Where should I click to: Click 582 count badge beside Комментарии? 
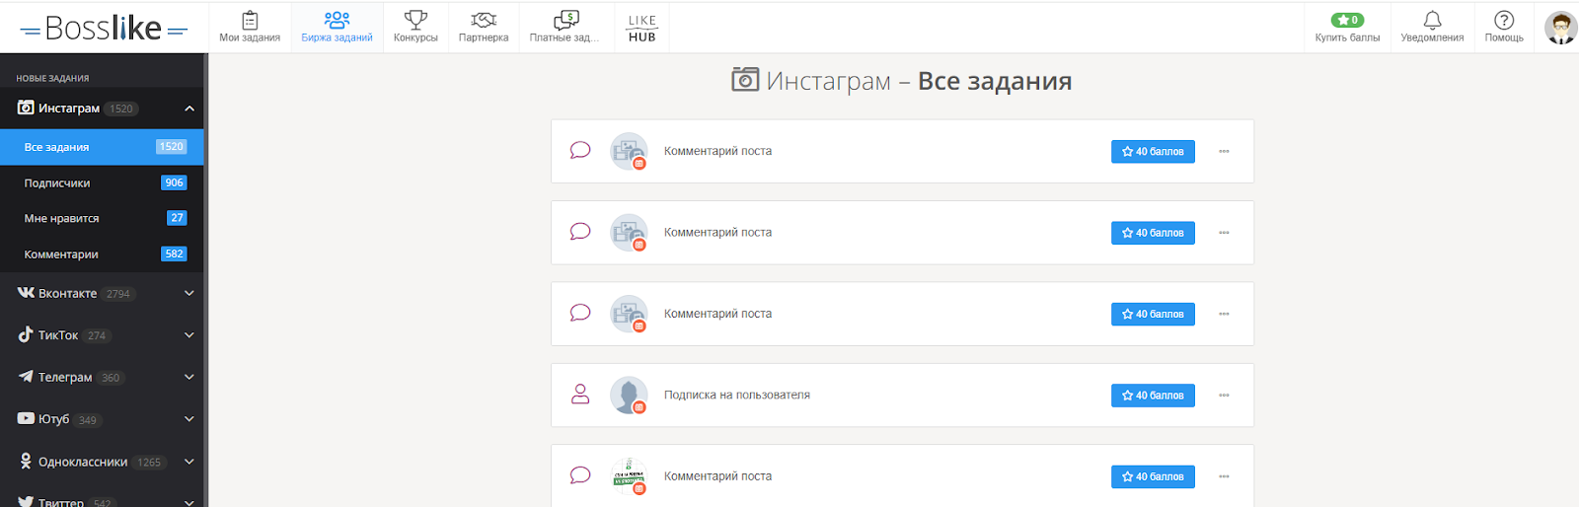(175, 253)
